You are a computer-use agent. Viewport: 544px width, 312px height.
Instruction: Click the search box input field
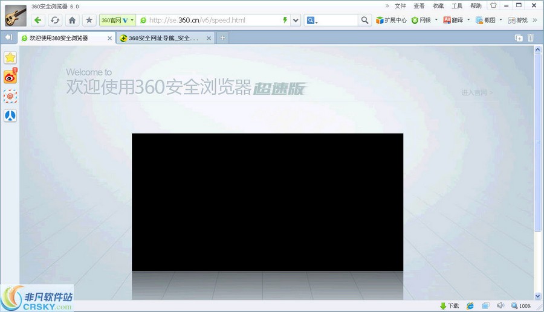point(338,20)
